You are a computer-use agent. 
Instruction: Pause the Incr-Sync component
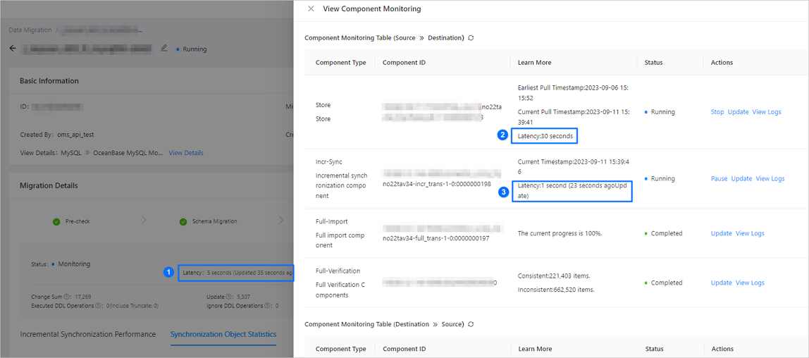pyautogui.click(x=719, y=179)
